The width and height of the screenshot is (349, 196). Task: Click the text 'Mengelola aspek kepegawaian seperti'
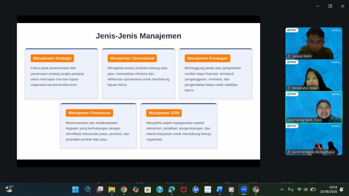[175, 122]
